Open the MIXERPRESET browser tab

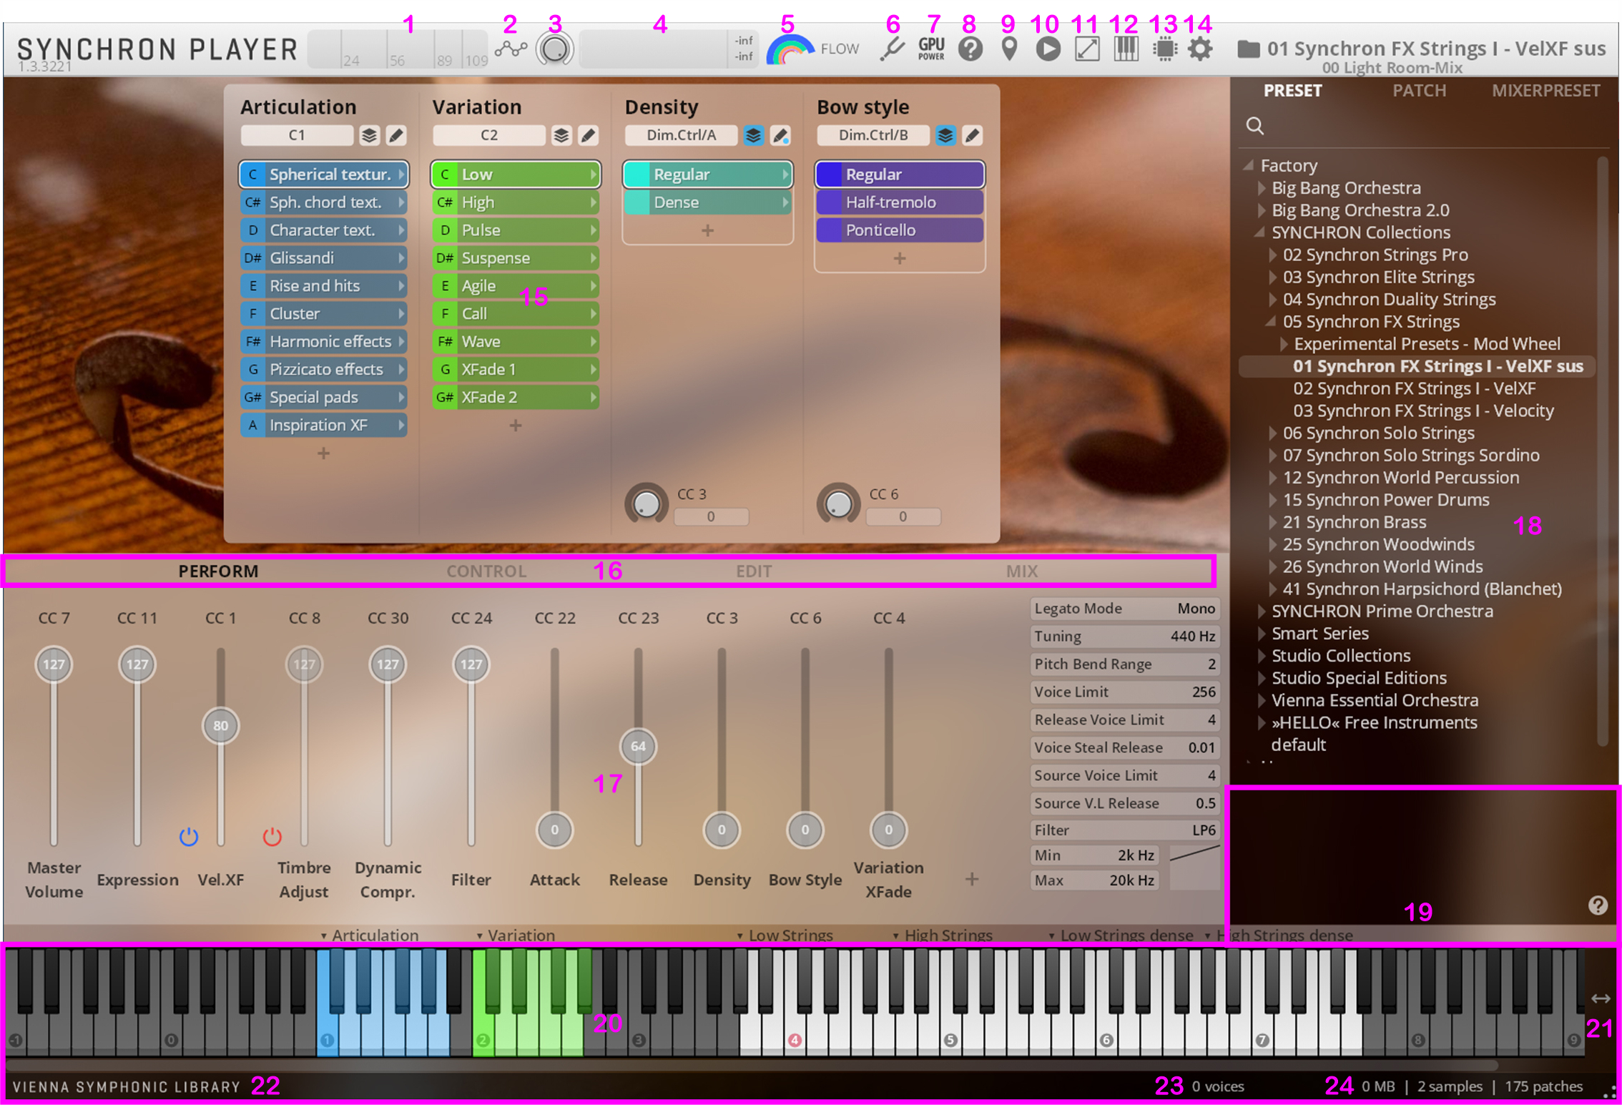pyautogui.click(x=1546, y=91)
